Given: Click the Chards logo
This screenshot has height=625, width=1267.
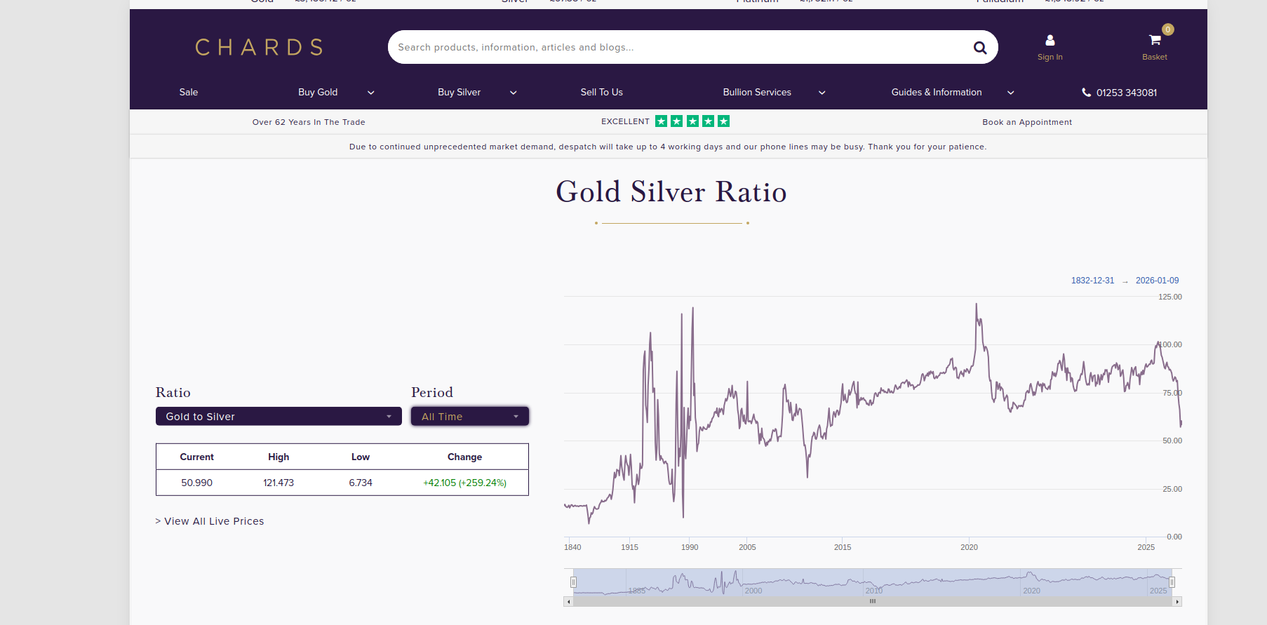Looking at the screenshot, I should [x=259, y=48].
